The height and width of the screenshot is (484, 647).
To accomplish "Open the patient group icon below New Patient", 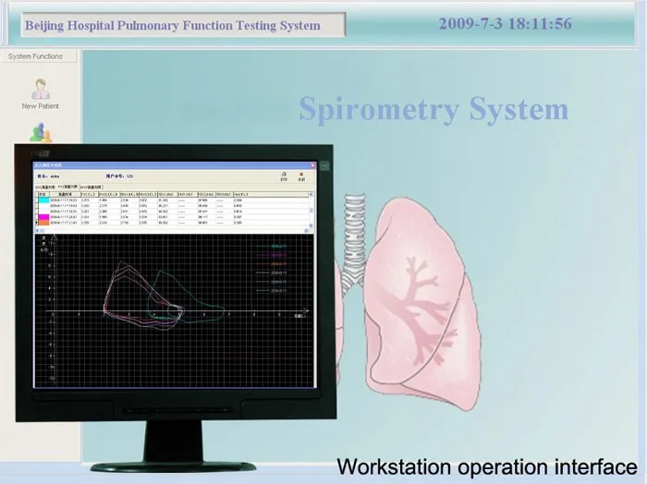I will 41,134.
